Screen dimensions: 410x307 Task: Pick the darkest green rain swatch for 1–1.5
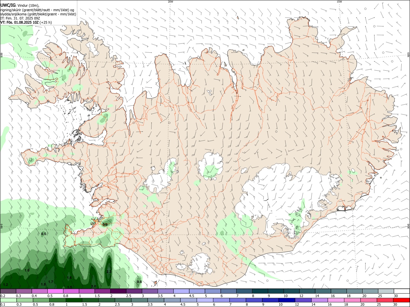click(x=74, y=300)
